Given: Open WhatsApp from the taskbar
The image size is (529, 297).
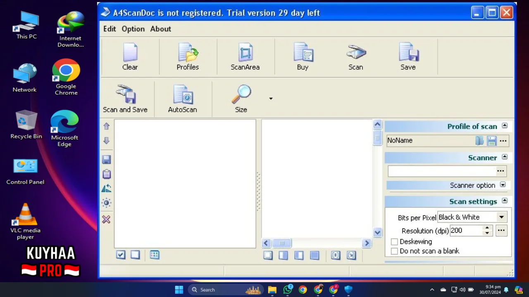Looking at the screenshot, I should (x=288, y=290).
